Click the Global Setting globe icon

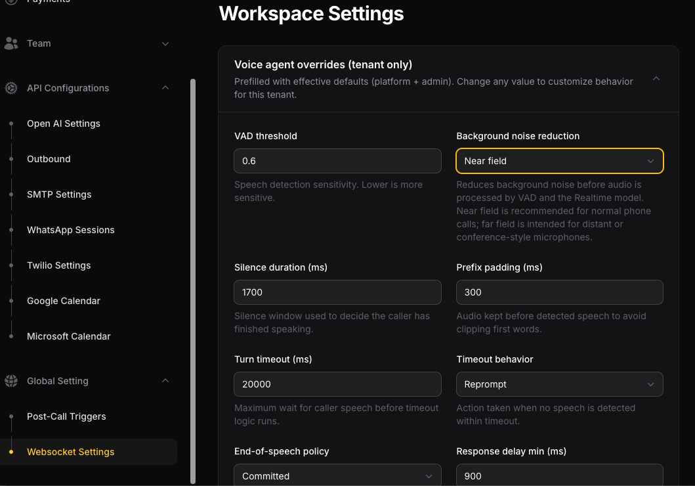click(x=11, y=381)
